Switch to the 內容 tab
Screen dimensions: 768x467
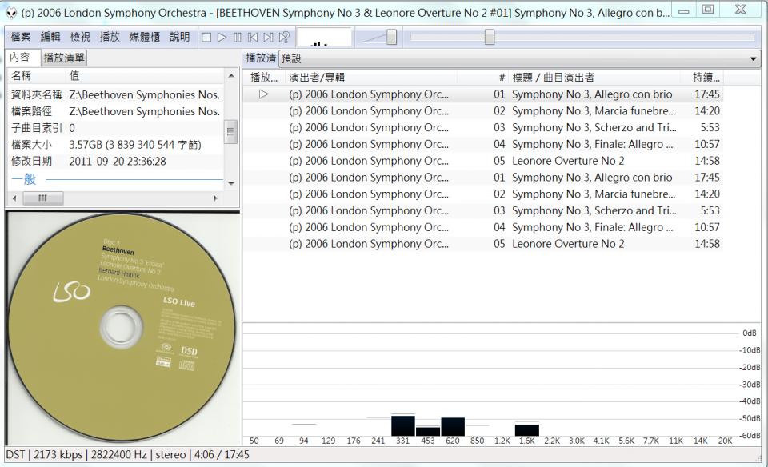coord(19,58)
